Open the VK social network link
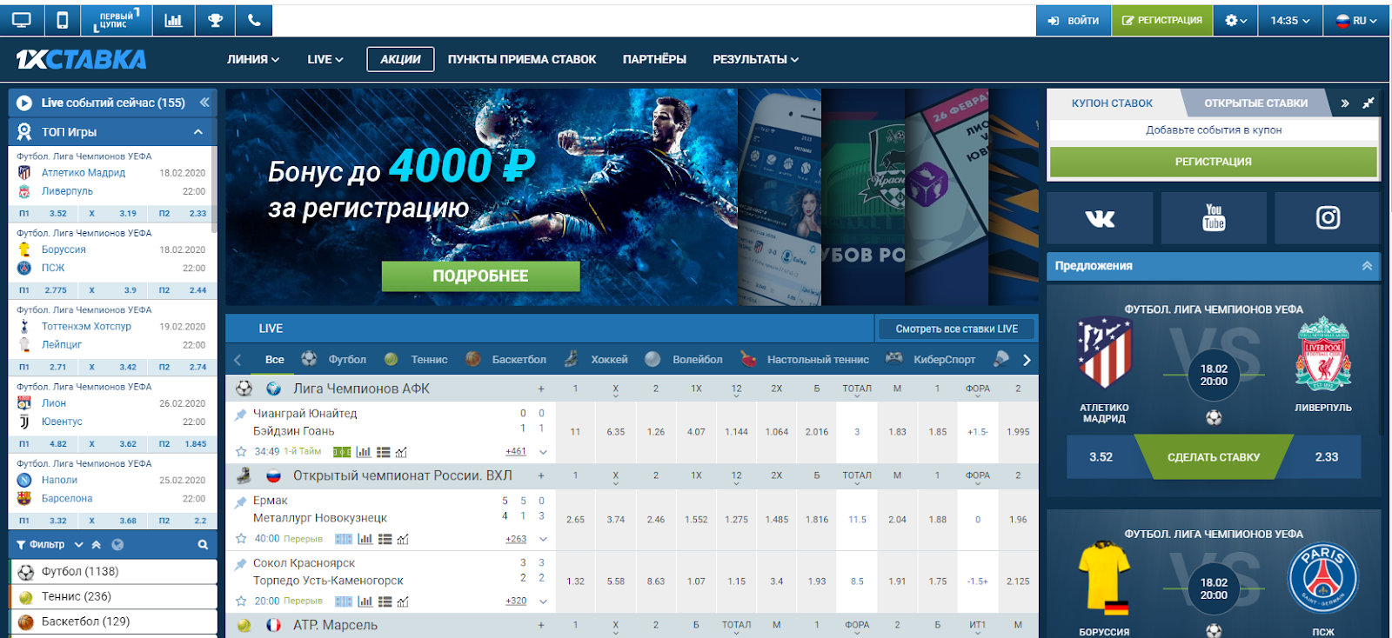 click(x=1100, y=218)
